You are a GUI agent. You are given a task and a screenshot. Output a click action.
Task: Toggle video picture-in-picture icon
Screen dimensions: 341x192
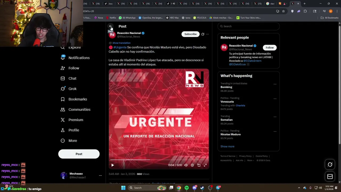point(199,165)
